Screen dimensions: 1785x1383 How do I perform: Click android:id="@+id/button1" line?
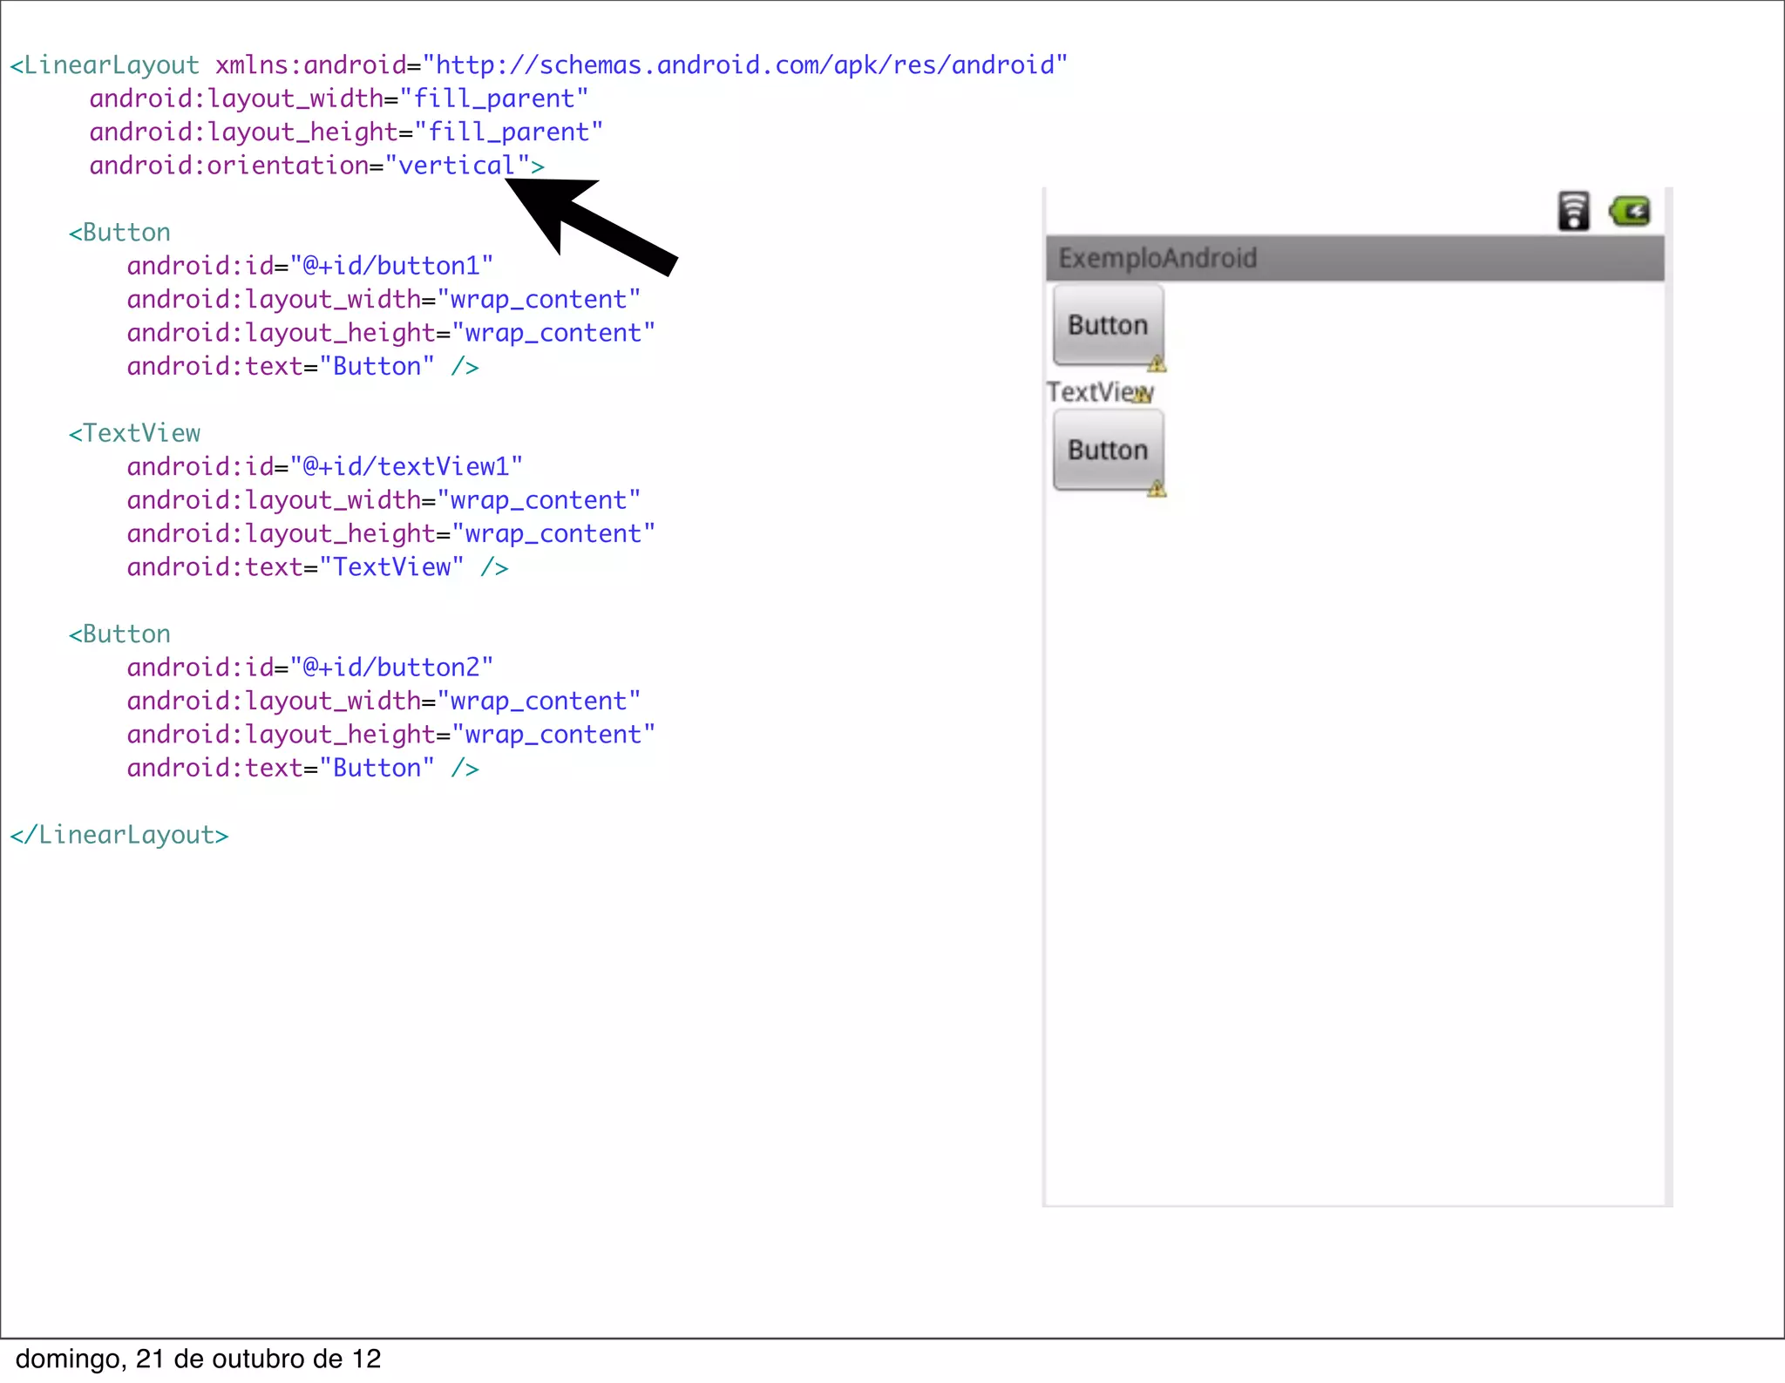[310, 266]
